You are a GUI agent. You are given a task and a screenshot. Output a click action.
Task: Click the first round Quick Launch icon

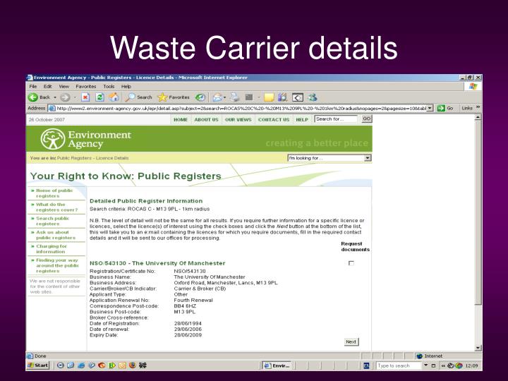[x=60, y=365]
